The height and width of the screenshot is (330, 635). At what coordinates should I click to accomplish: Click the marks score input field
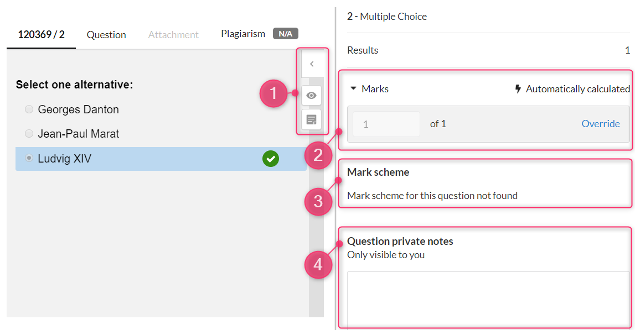click(386, 124)
